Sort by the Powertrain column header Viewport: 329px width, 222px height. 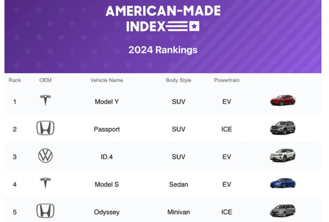point(227,80)
